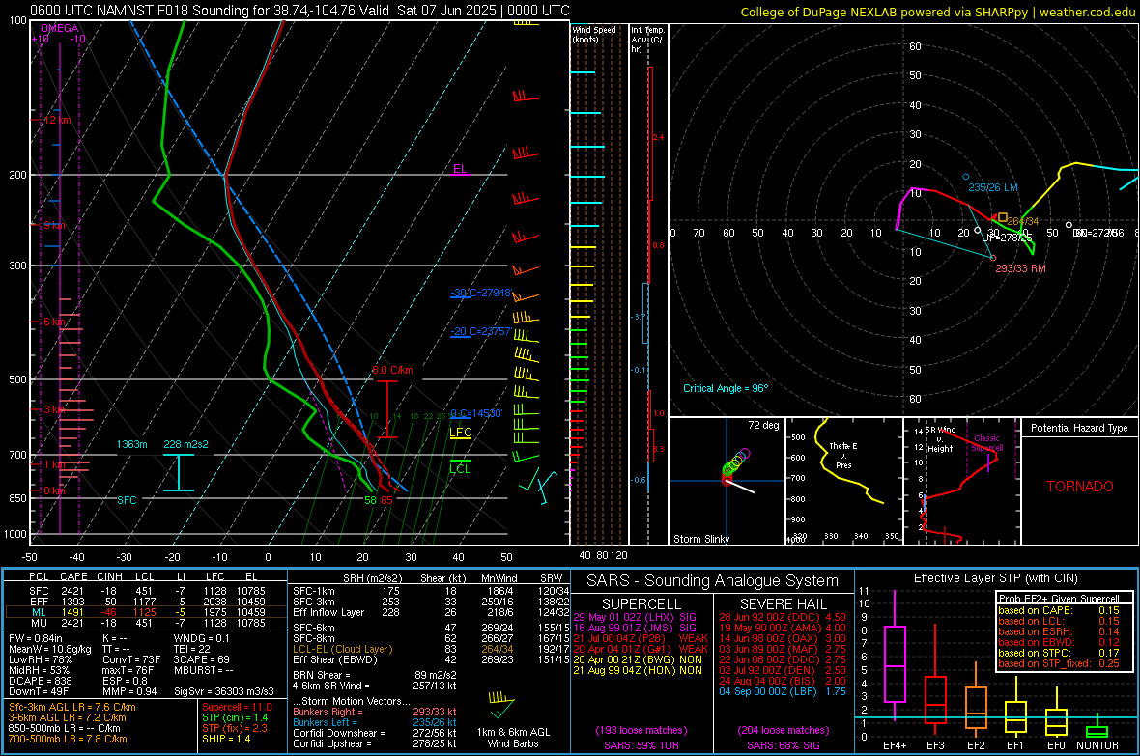Click the 'Inf. Temp. Adv.' panel heading
The width and height of the screenshot is (1140, 756).
[647, 40]
